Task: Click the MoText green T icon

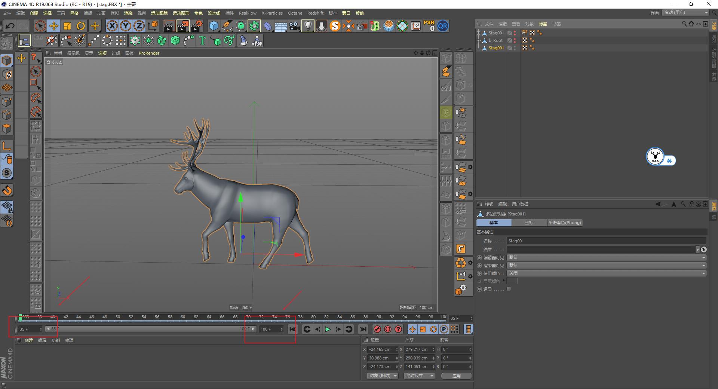Action: click(202, 40)
